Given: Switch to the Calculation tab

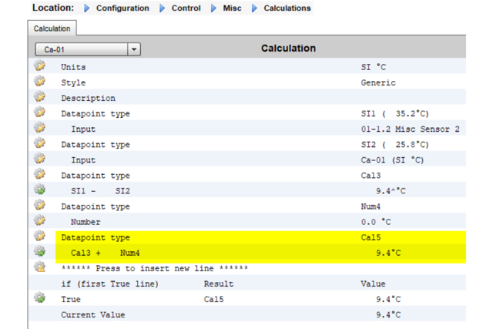Looking at the screenshot, I should click(52, 29).
